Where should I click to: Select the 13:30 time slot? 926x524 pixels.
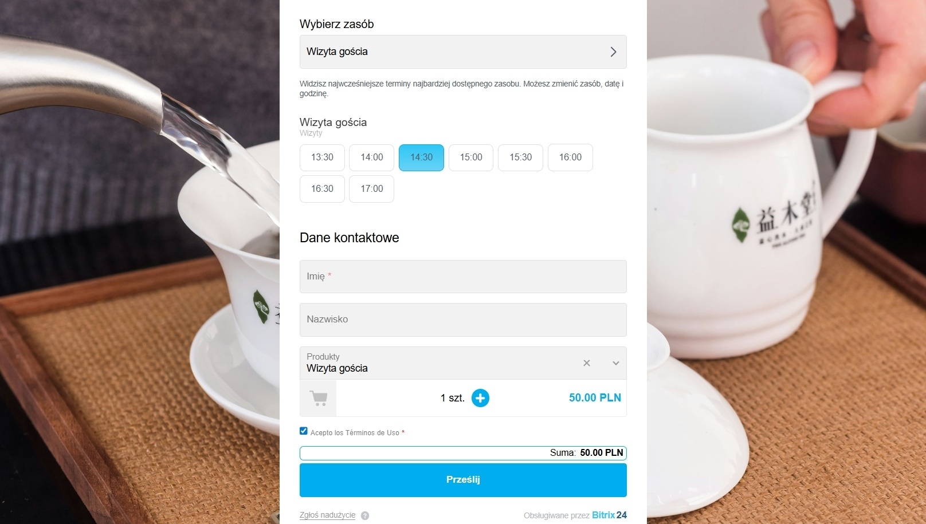pos(322,157)
